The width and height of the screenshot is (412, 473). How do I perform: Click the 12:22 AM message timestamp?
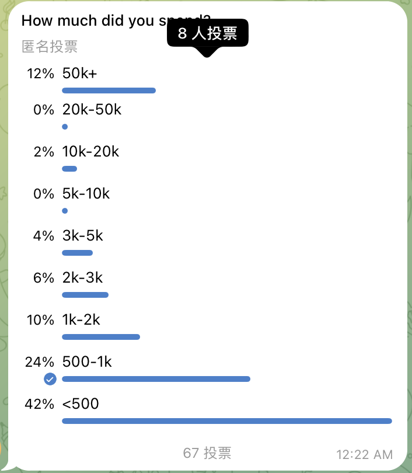[x=365, y=454]
